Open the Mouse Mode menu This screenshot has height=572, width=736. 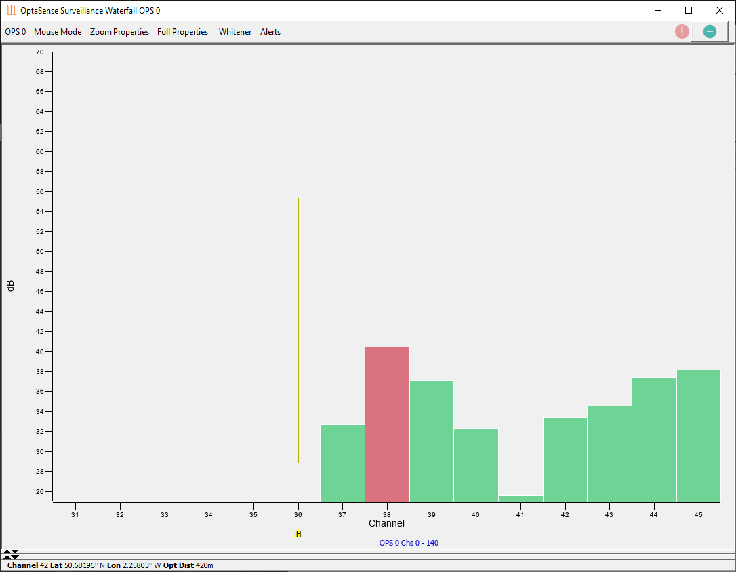point(58,32)
